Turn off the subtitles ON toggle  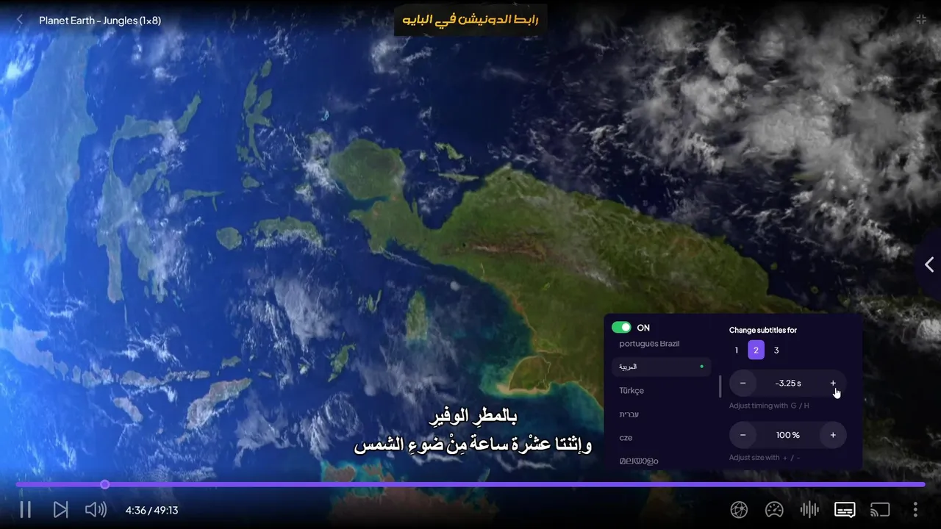pyautogui.click(x=621, y=328)
